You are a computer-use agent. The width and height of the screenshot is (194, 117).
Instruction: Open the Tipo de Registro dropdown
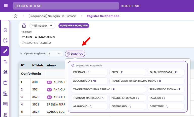tap(55, 54)
